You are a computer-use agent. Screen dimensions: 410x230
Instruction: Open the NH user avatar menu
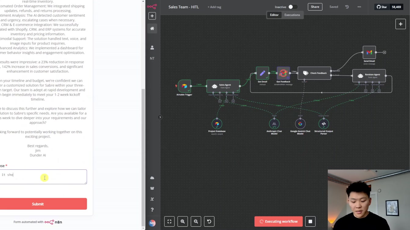(152, 223)
